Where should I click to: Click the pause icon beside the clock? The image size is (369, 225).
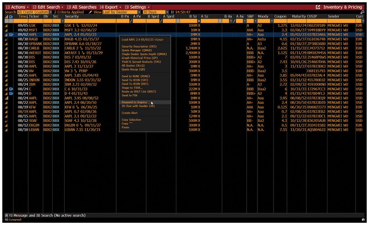[172, 12]
